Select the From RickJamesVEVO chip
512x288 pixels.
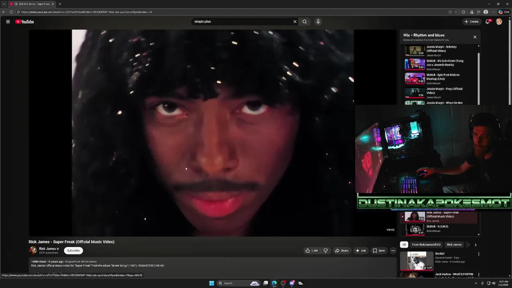[x=426, y=245]
